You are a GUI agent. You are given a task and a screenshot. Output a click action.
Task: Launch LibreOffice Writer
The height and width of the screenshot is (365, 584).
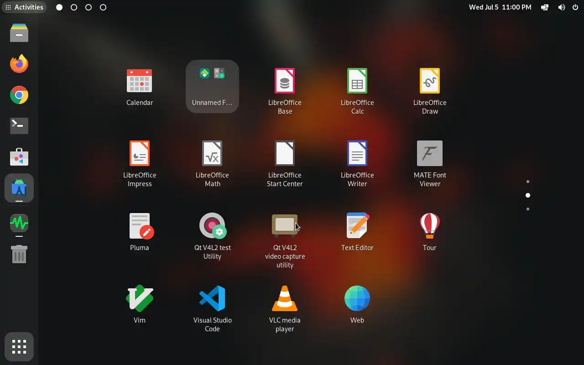pos(357,163)
